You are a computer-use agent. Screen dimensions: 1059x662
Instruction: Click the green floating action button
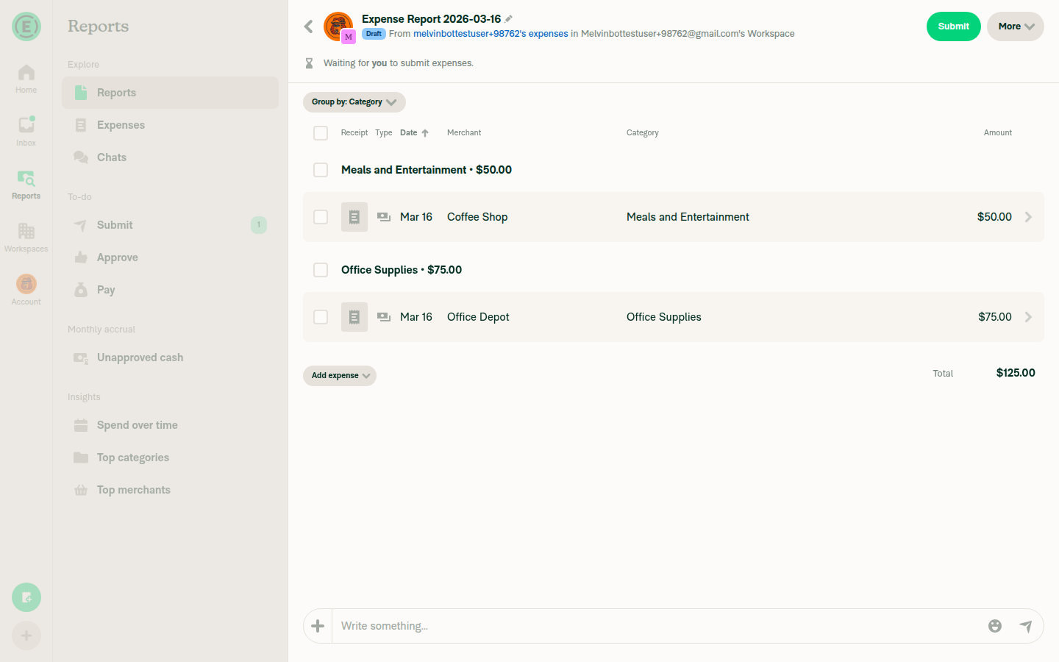pyautogui.click(x=26, y=597)
